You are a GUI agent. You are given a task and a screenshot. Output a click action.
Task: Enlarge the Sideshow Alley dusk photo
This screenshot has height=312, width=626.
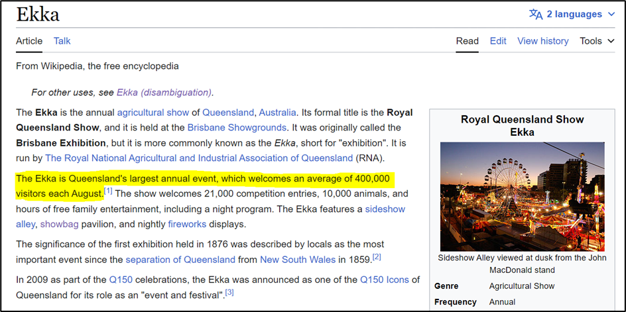(522, 196)
